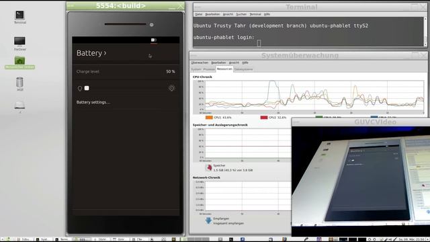Click the red CPU2 color swatch
This screenshot has width=430, height=242.
pyautogui.click(x=264, y=118)
